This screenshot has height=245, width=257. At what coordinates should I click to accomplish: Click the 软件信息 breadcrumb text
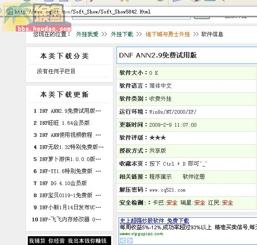point(212,34)
